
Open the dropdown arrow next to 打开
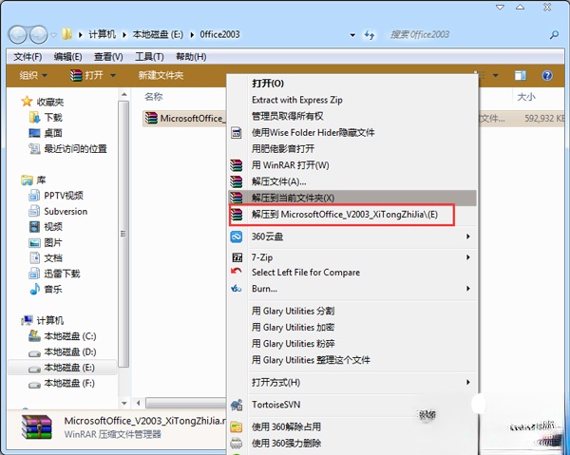(113, 76)
